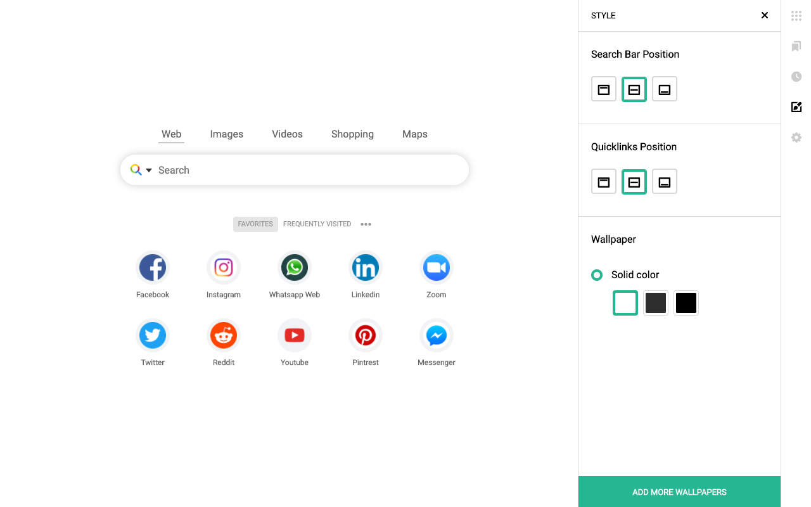The image size is (811, 507).
Task: Open the settings gear sidebar icon
Action: pos(796,138)
